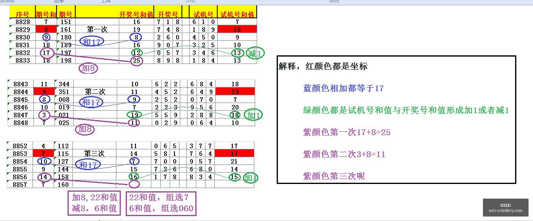
Task: Click period number 197 cell
Action: coord(66,53)
